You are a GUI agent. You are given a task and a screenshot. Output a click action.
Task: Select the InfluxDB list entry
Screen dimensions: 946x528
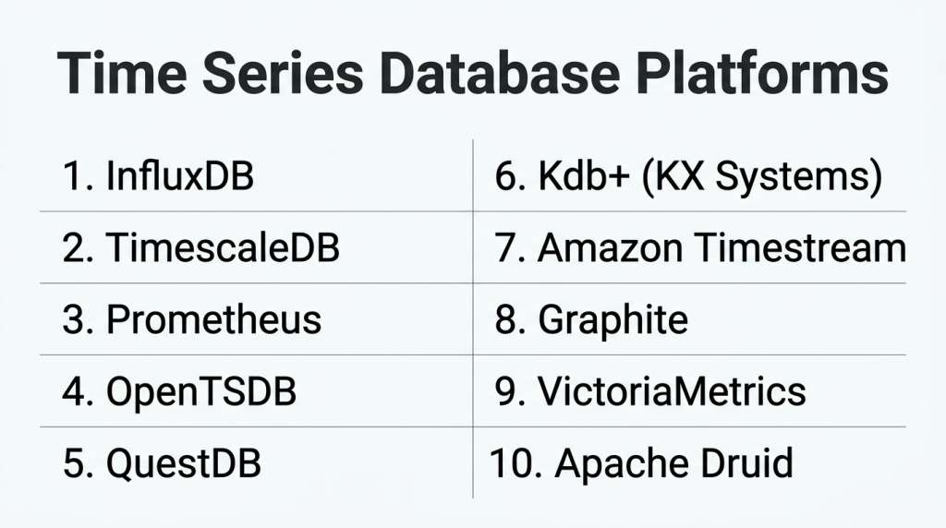pos(179,175)
